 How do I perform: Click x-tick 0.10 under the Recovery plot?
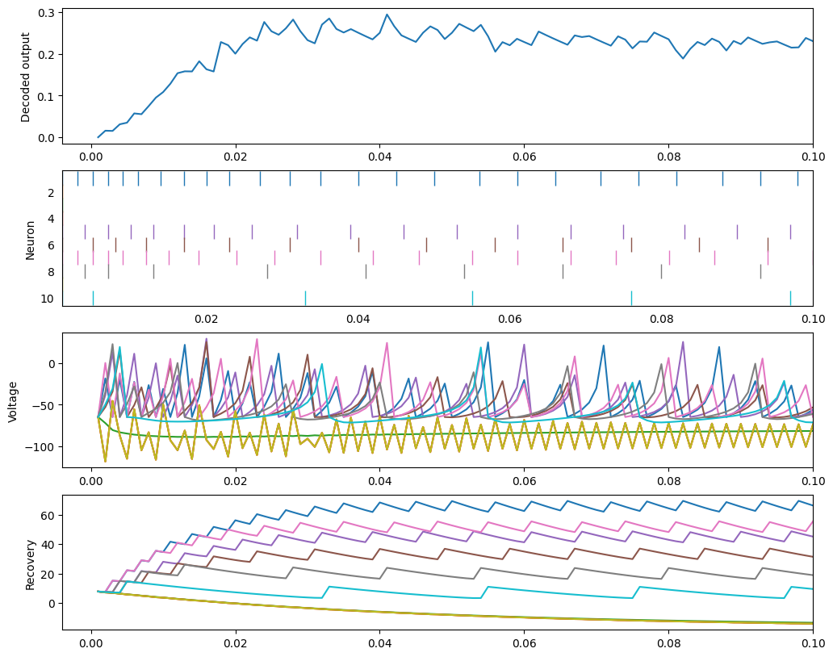(813, 644)
